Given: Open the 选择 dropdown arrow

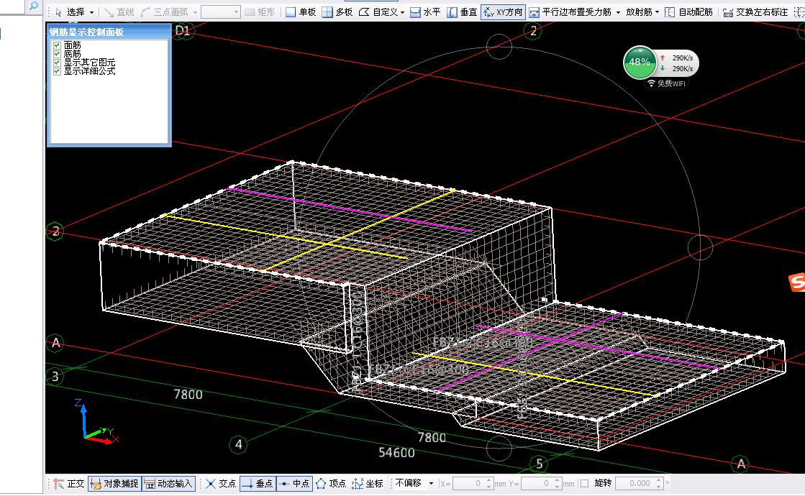Looking at the screenshot, I should 92,12.
